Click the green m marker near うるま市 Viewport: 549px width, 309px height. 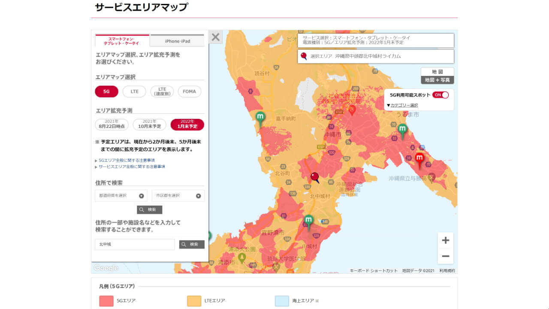point(402,128)
